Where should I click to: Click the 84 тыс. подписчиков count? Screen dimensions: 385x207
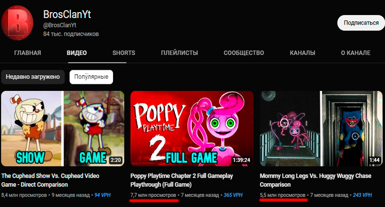[71, 34]
